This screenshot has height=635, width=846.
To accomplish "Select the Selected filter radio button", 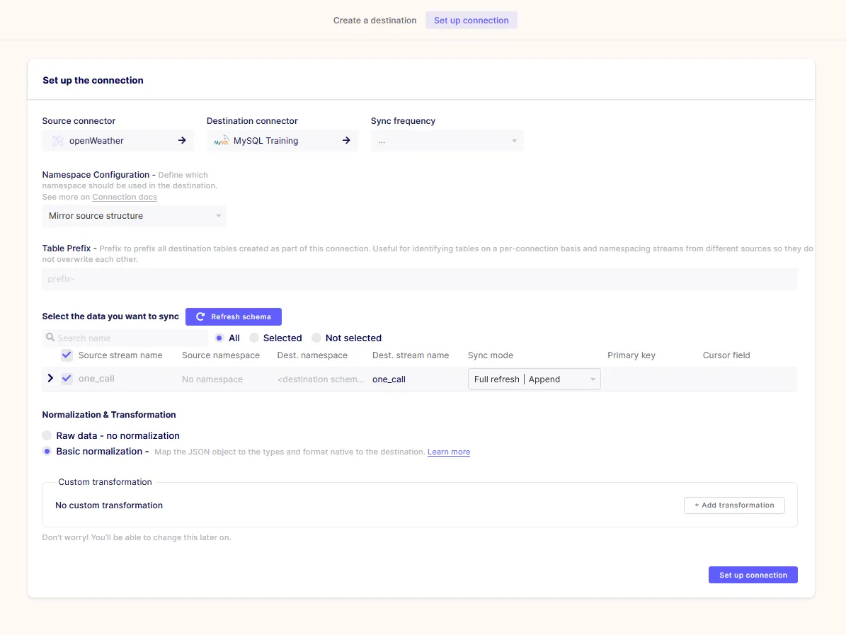I will [254, 338].
